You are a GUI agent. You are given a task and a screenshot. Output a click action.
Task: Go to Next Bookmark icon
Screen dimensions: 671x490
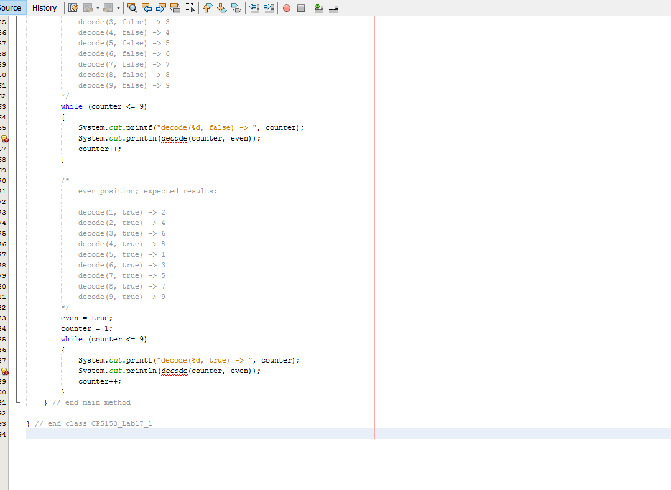pyautogui.click(x=221, y=7)
